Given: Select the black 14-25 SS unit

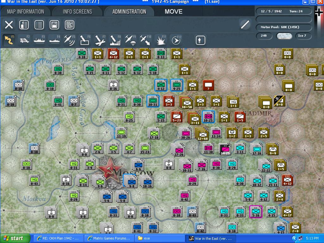Looking at the screenshot, I should [225, 149].
